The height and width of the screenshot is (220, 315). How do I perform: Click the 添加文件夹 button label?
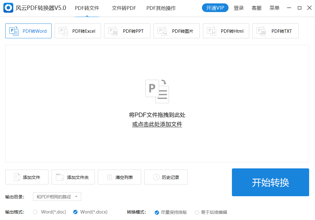(x=78, y=177)
